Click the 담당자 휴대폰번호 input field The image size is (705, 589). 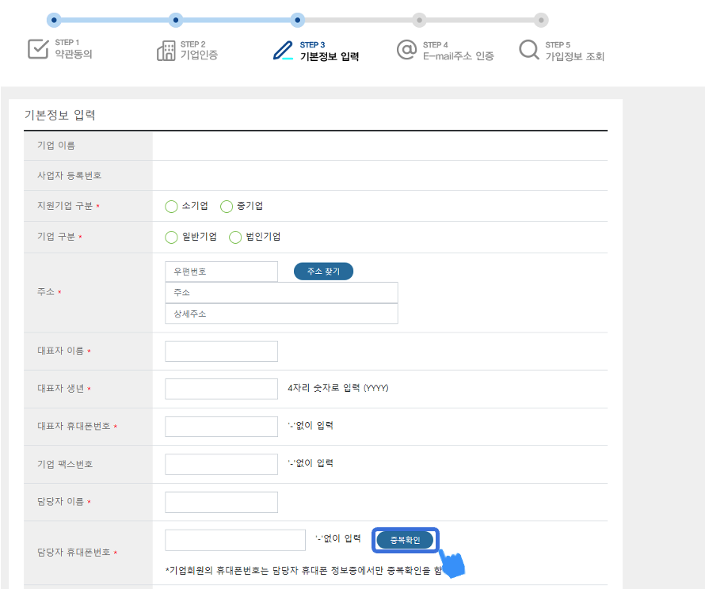pyautogui.click(x=235, y=540)
